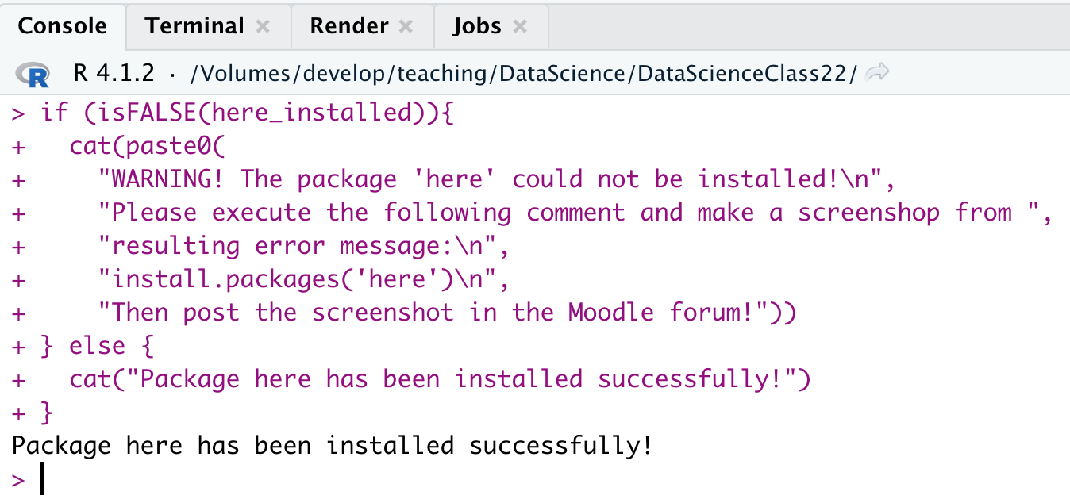Show the Jobs tab
Screen dimensions: 1070x503
click(x=477, y=26)
